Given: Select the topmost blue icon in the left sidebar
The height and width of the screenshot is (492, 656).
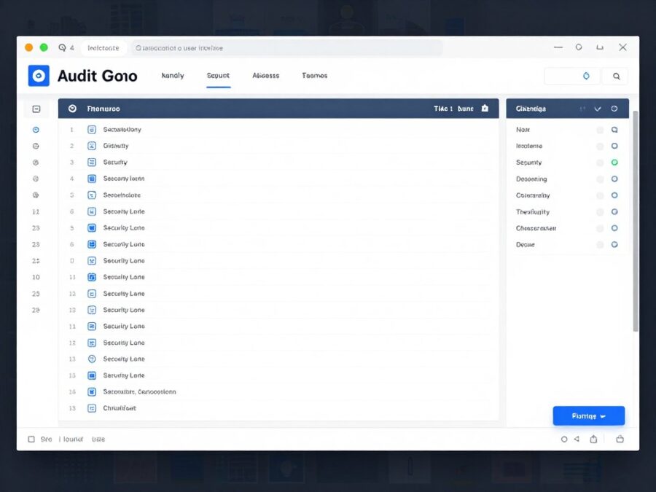Looking at the screenshot, I should coord(35,129).
